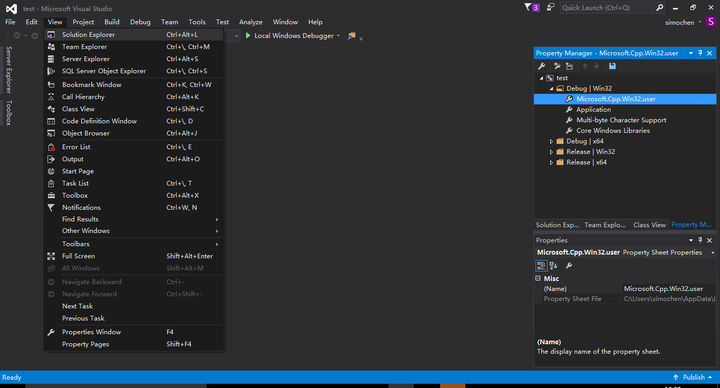Select Core Windows Libraries sheet
The height and width of the screenshot is (388, 720).
[x=613, y=131]
